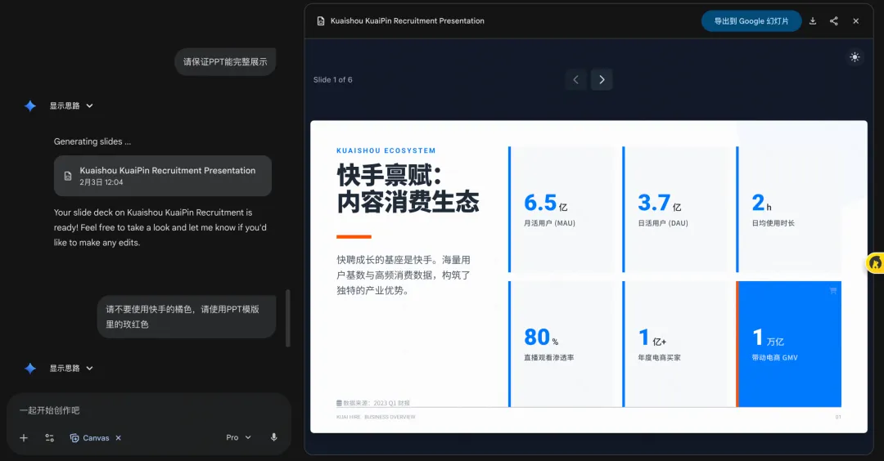
Task: Expand the second 显示思路 thinking section
Action: pyautogui.click(x=71, y=368)
